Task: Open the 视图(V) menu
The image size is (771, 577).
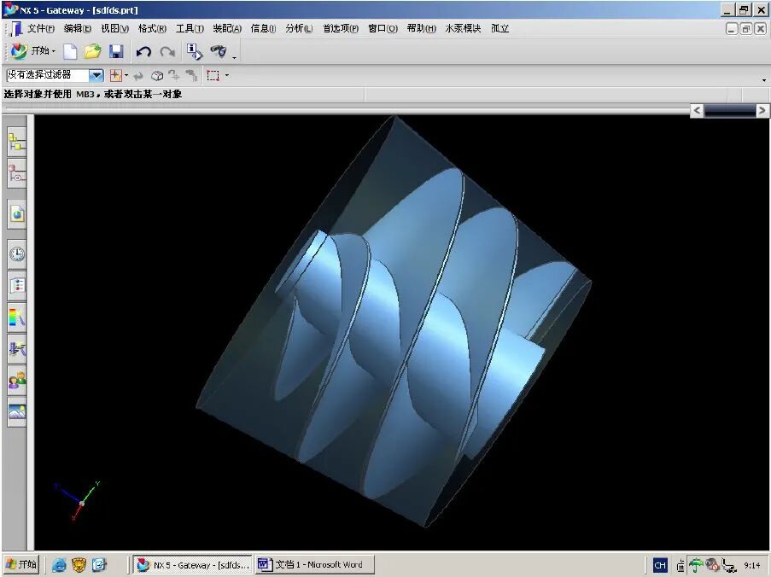Action: point(115,28)
